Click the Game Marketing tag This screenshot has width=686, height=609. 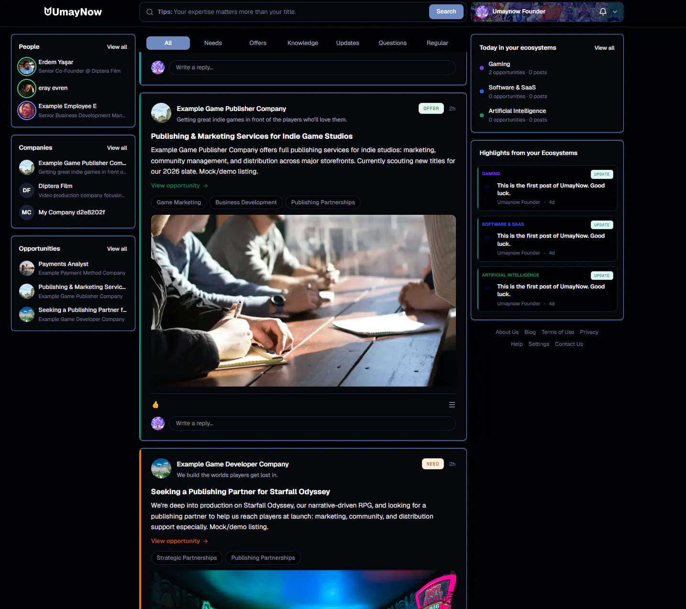tap(179, 202)
